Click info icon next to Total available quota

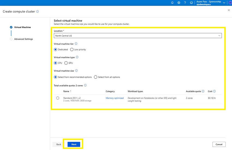click(x=85, y=85)
